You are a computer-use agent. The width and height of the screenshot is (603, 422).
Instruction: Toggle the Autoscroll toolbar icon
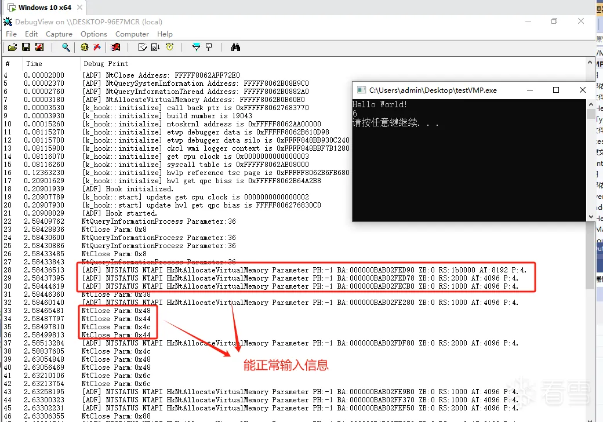click(155, 48)
